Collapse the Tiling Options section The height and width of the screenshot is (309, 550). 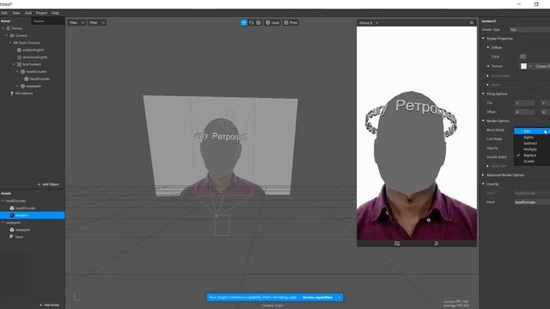483,94
